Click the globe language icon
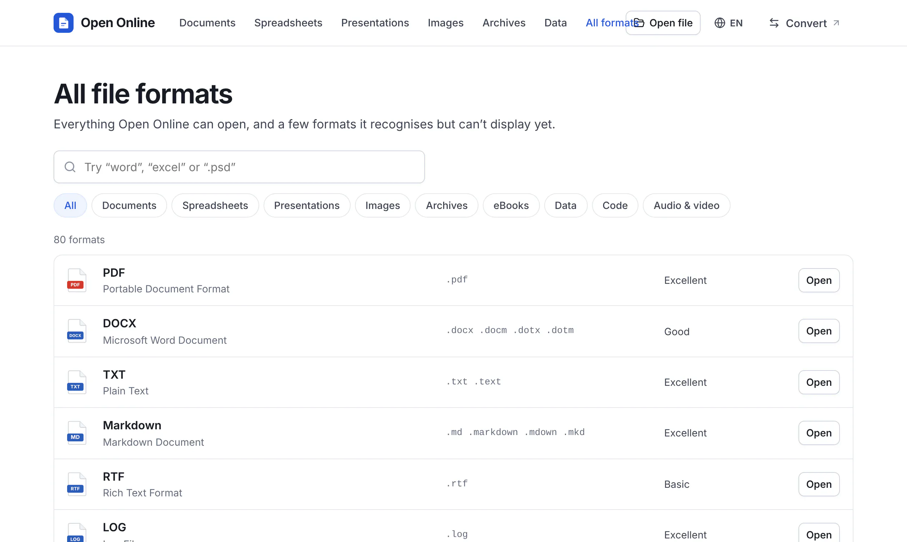 pyautogui.click(x=720, y=23)
